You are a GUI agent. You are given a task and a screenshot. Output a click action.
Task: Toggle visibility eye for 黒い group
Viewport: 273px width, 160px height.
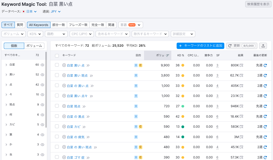point(42,75)
